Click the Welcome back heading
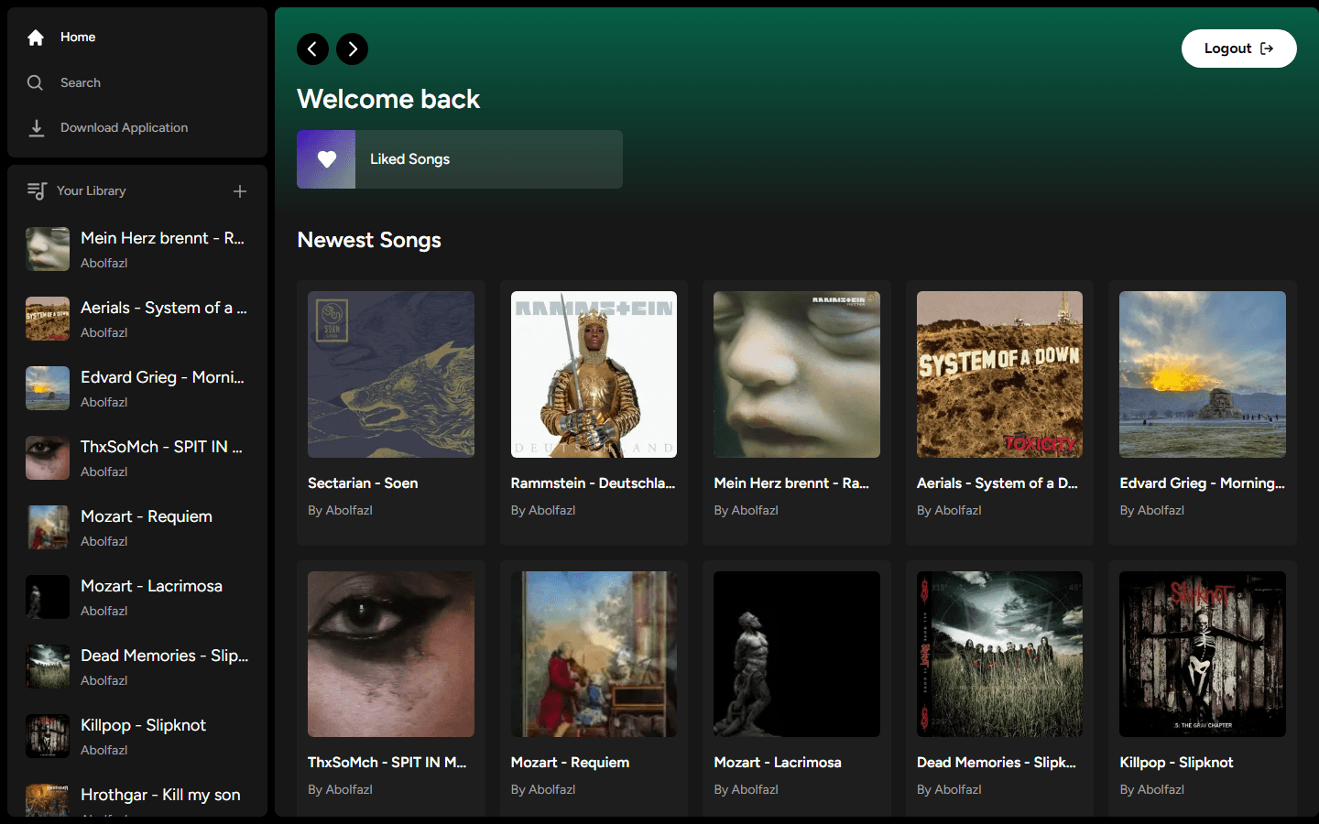This screenshot has width=1319, height=824. click(388, 99)
